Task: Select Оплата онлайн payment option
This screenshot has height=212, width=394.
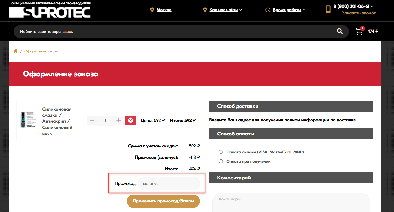Action: tap(221, 152)
